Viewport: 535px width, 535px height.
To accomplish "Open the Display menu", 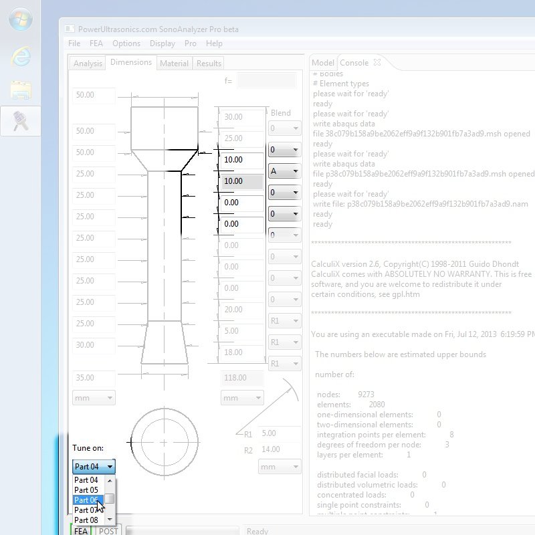I will (x=162, y=43).
